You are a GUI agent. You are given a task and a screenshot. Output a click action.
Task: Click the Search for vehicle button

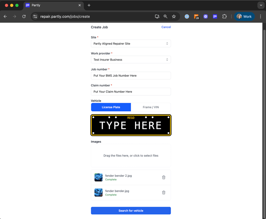click(x=131, y=211)
